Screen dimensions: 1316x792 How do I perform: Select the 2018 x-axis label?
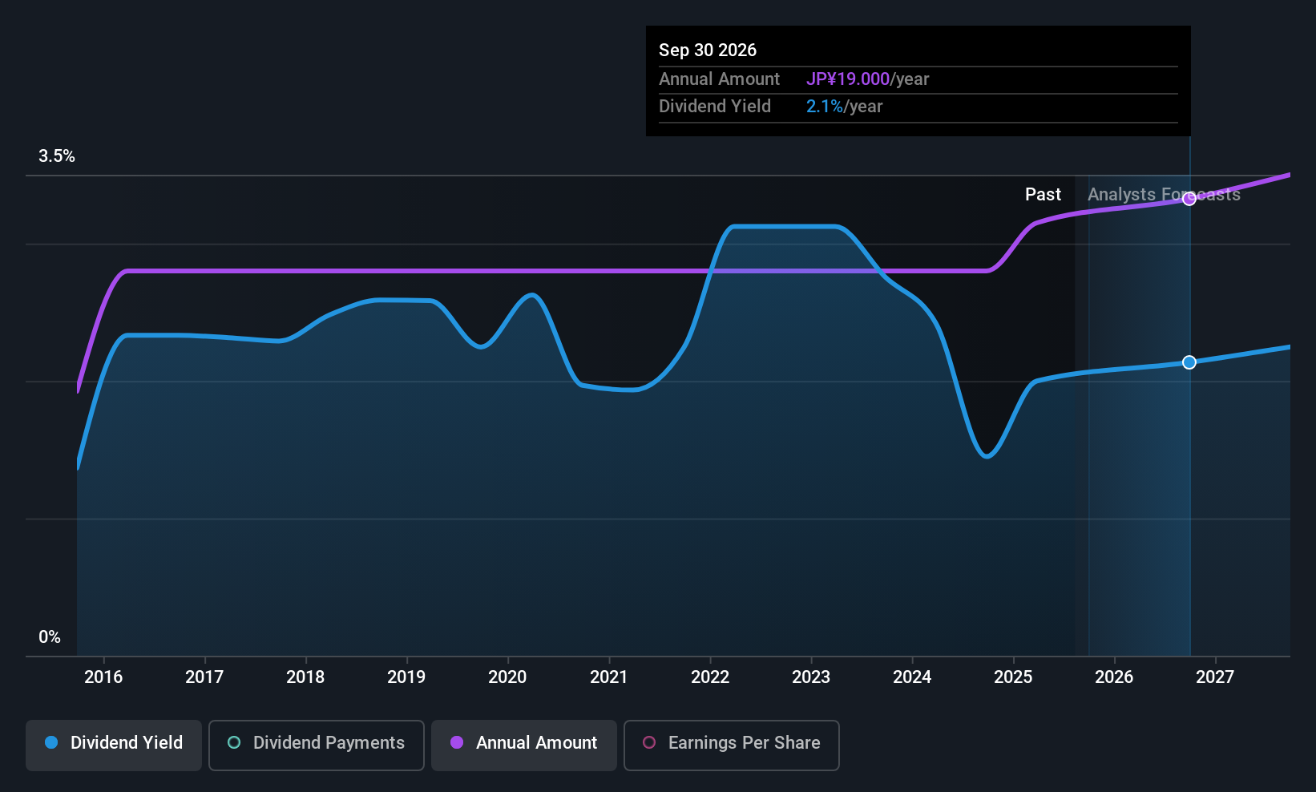click(305, 677)
